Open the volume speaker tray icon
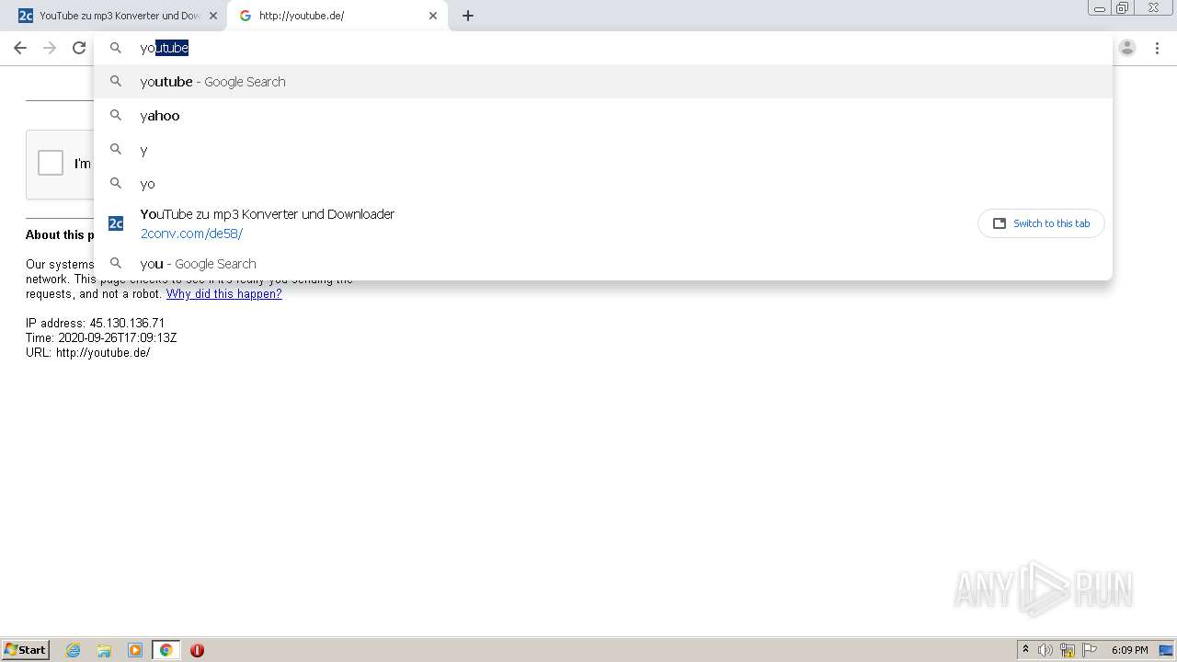Viewport: 1177px width, 662px height. (x=1046, y=650)
